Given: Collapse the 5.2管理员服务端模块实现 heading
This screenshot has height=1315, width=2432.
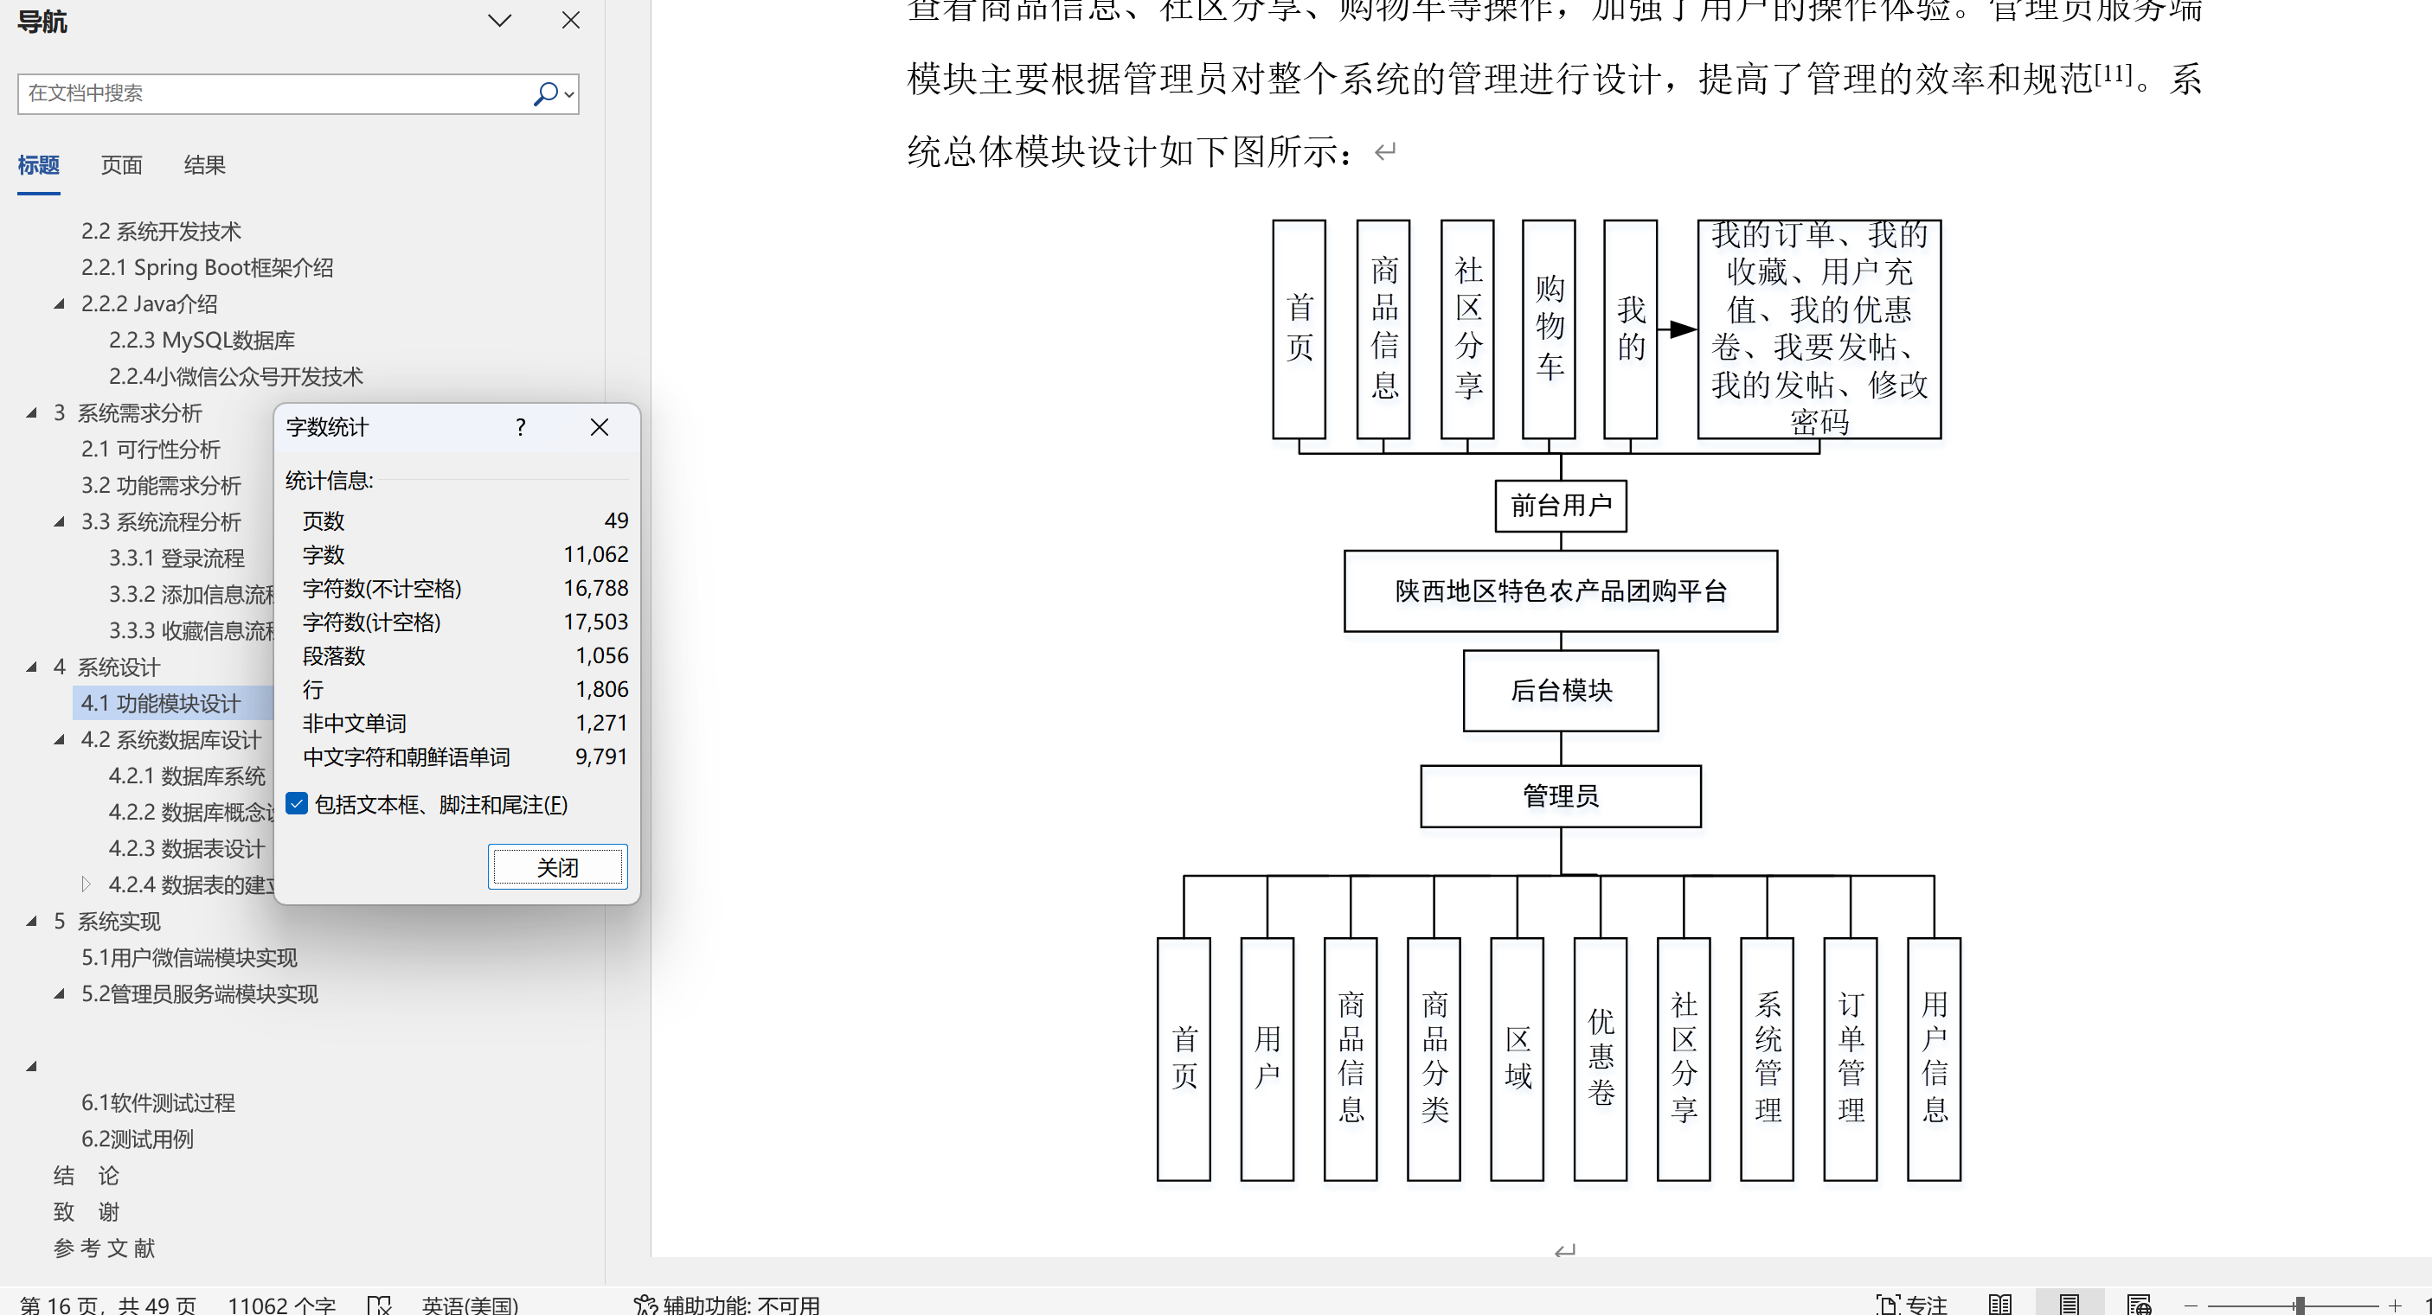Looking at the screenshot, I should 60,994.
